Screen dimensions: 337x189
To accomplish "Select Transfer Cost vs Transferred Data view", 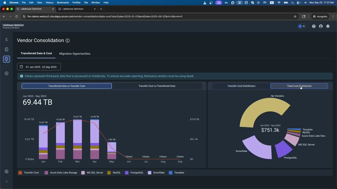I will (157, 86).
